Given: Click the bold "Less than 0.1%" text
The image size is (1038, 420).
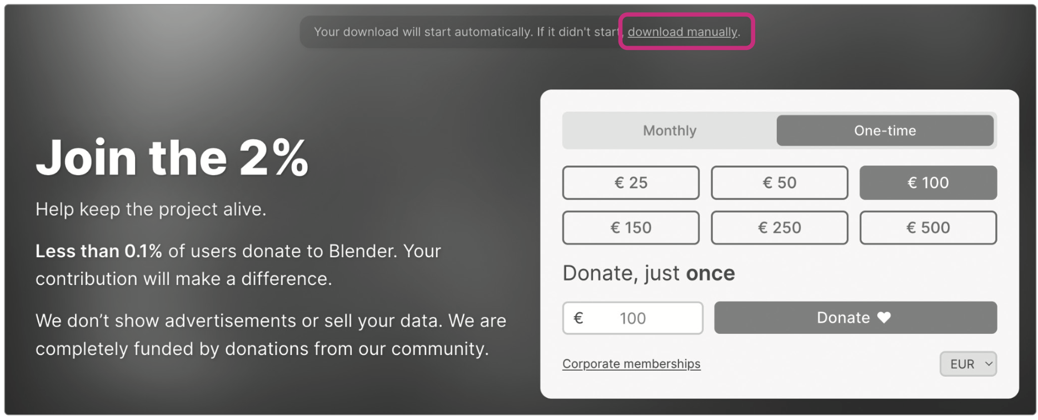Looking at the screenshot, I should tap(99, 251).
